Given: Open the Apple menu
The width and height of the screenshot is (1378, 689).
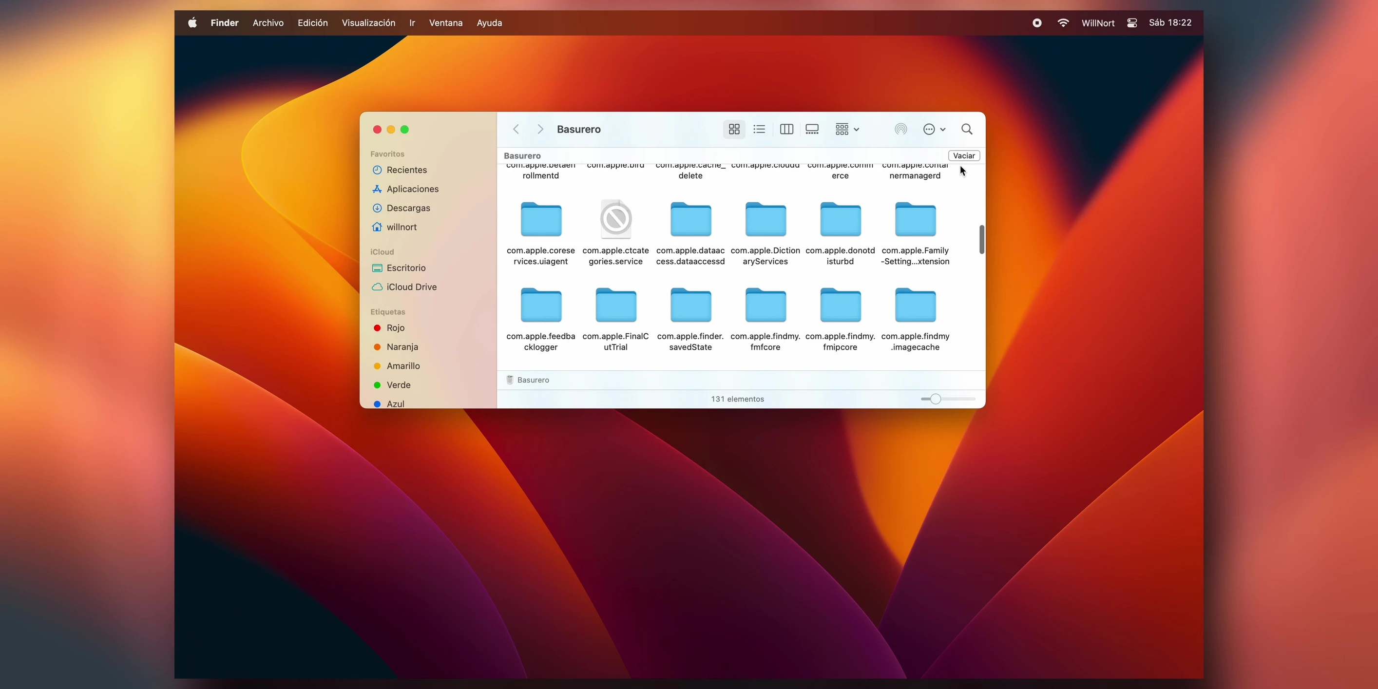Looking at the screenshot, I should tap(192, 22).
